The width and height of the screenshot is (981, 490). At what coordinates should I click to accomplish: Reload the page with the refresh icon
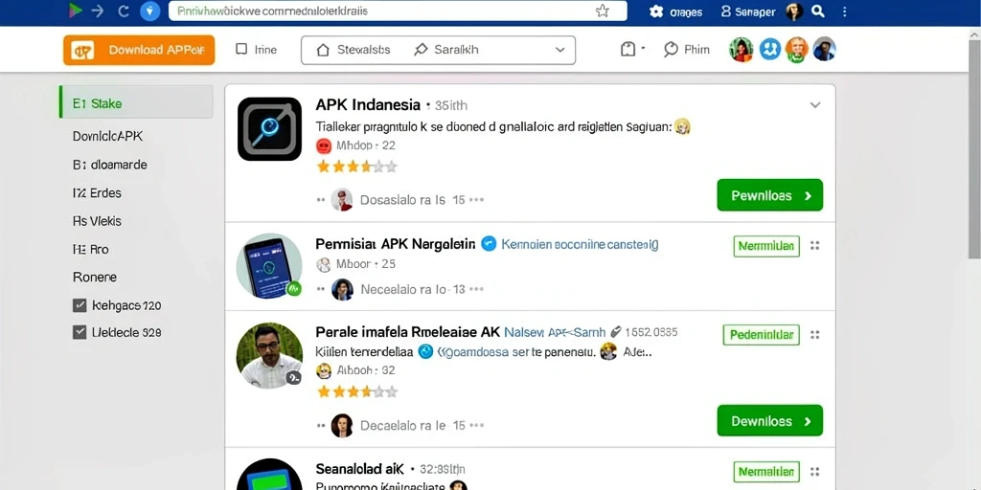pyautogui.click(x=124, y=11)
